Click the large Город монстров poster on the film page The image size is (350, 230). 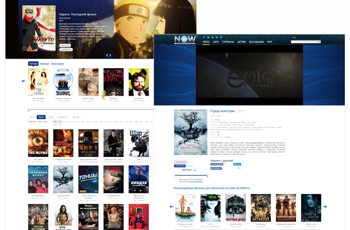click(190, 132)
